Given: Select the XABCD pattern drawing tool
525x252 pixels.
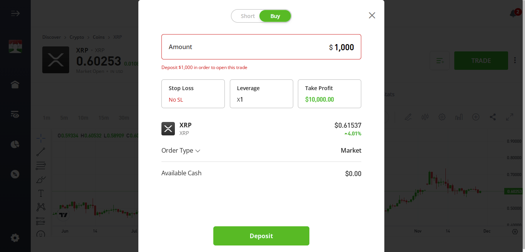Looking at the screenshot, I should point(41,207).
